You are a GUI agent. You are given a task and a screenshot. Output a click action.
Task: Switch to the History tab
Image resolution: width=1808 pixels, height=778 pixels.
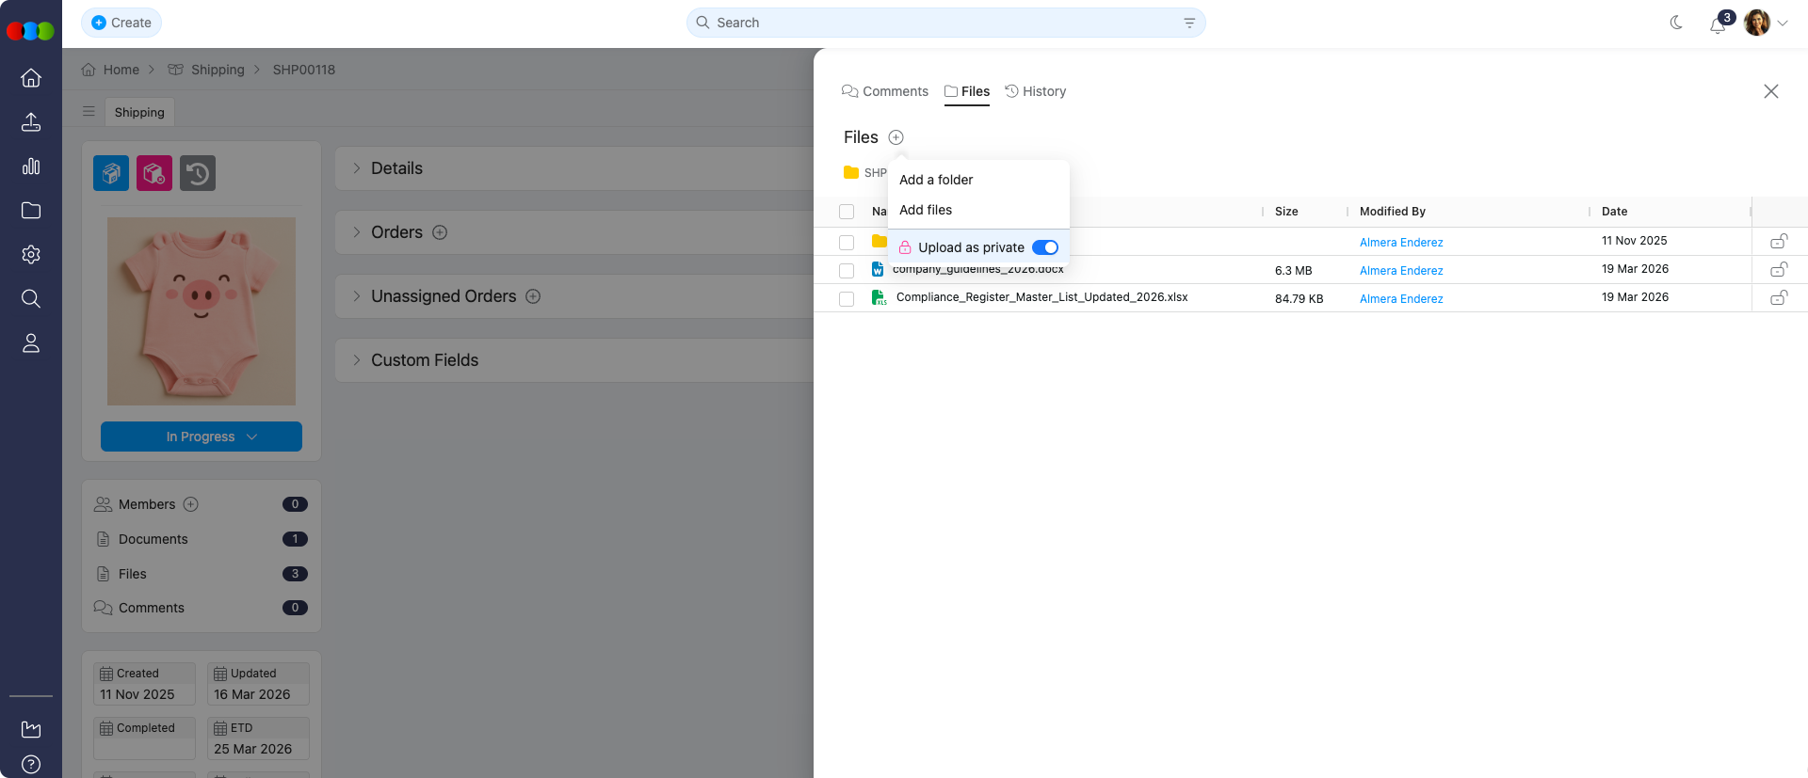tap(1036, 91)
